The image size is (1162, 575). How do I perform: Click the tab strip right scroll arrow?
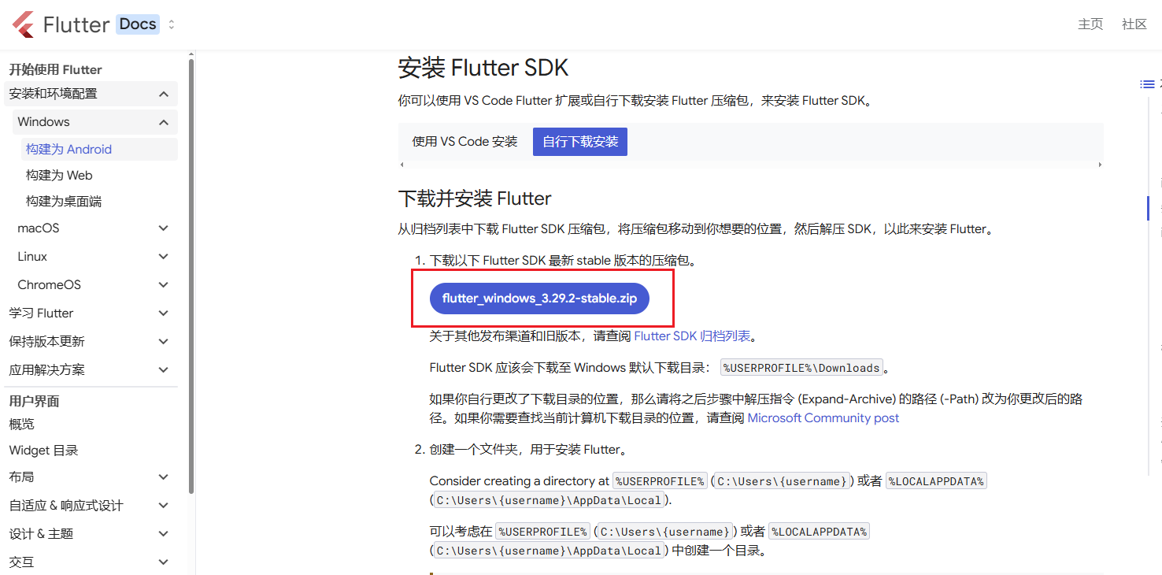point(1100,165)
